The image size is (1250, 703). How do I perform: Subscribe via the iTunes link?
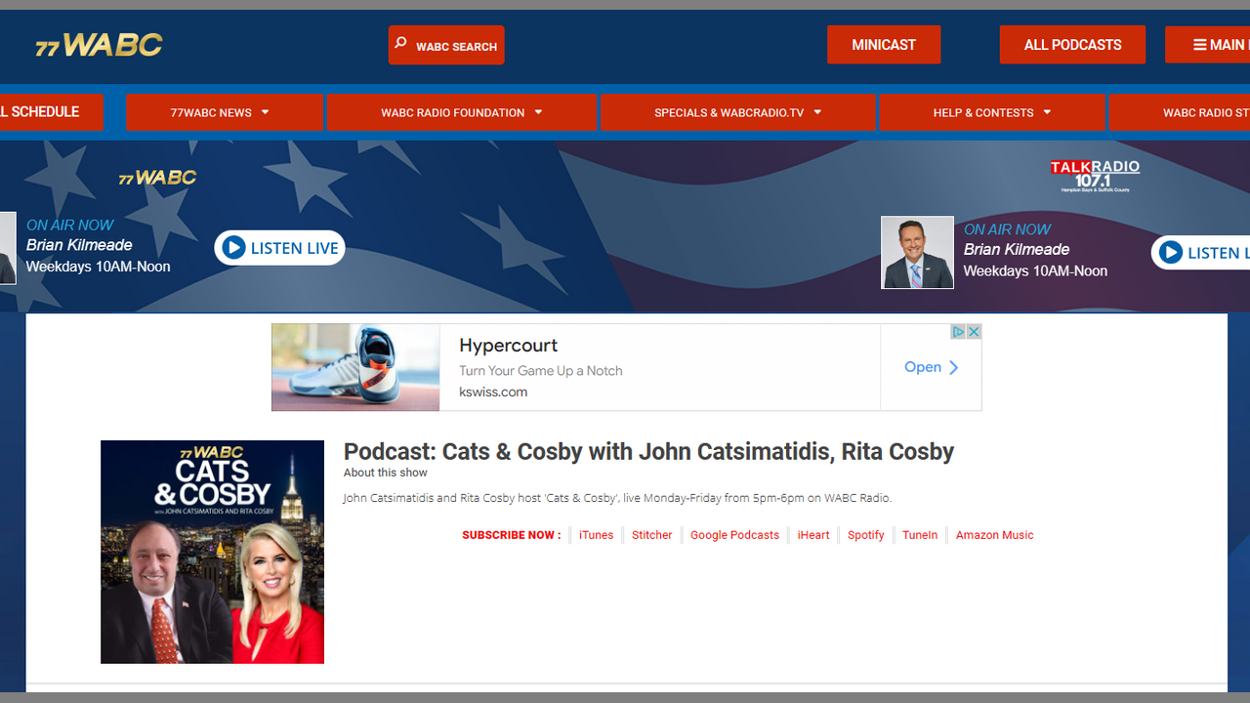(596, 535)
